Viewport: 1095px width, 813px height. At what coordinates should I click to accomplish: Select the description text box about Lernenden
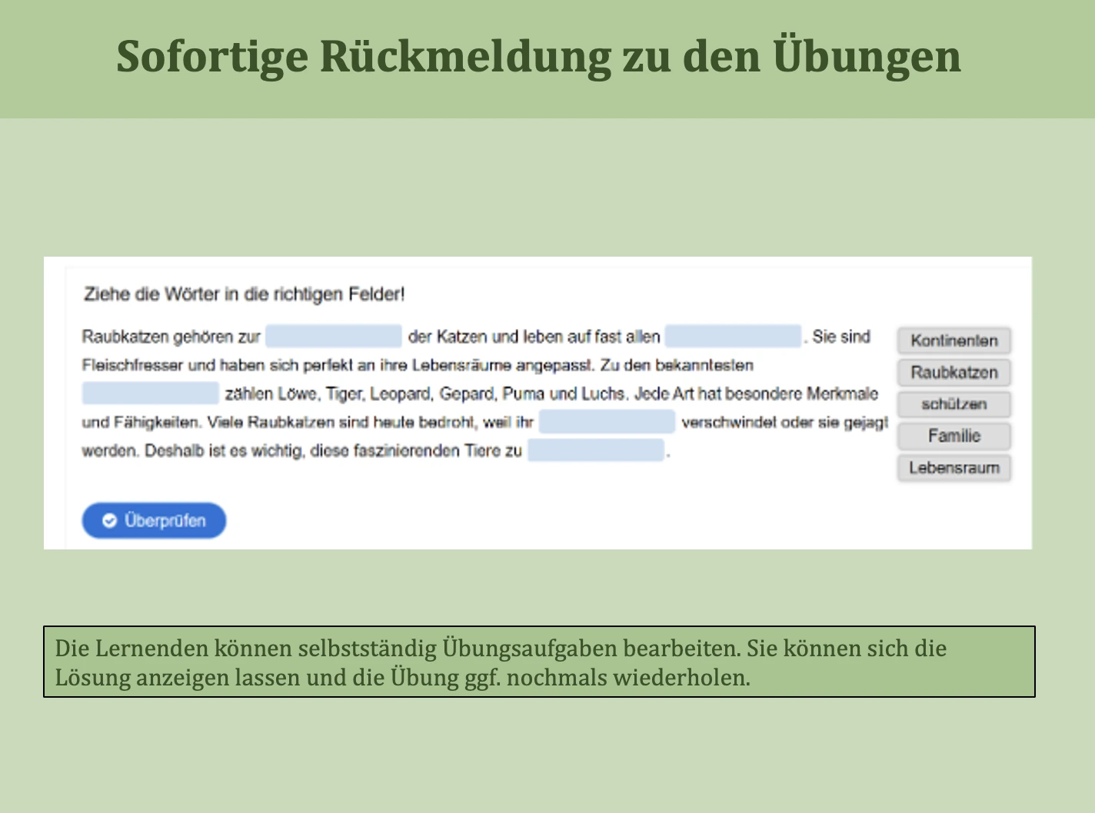[538, 662]
